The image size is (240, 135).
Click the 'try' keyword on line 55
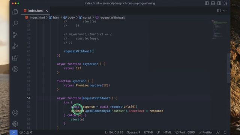tap(66, 102)
